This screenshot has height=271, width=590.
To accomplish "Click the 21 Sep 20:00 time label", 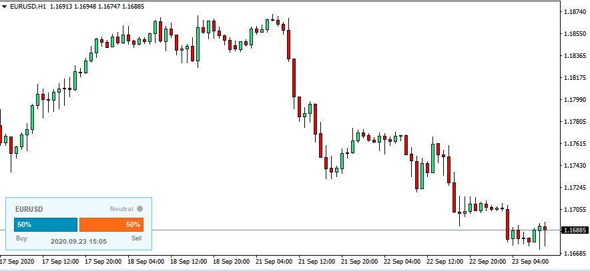I will click(360, 261).
